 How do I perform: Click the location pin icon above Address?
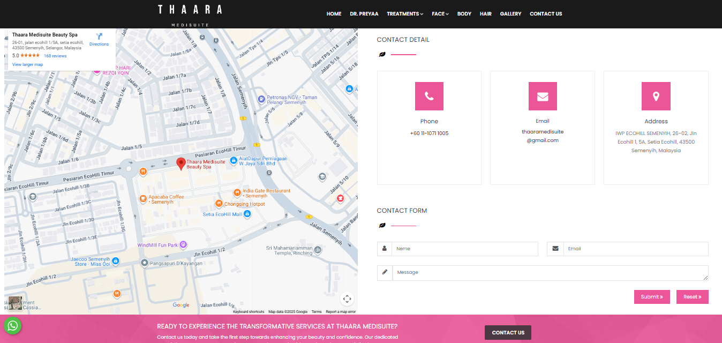click(x=656, y=96)
